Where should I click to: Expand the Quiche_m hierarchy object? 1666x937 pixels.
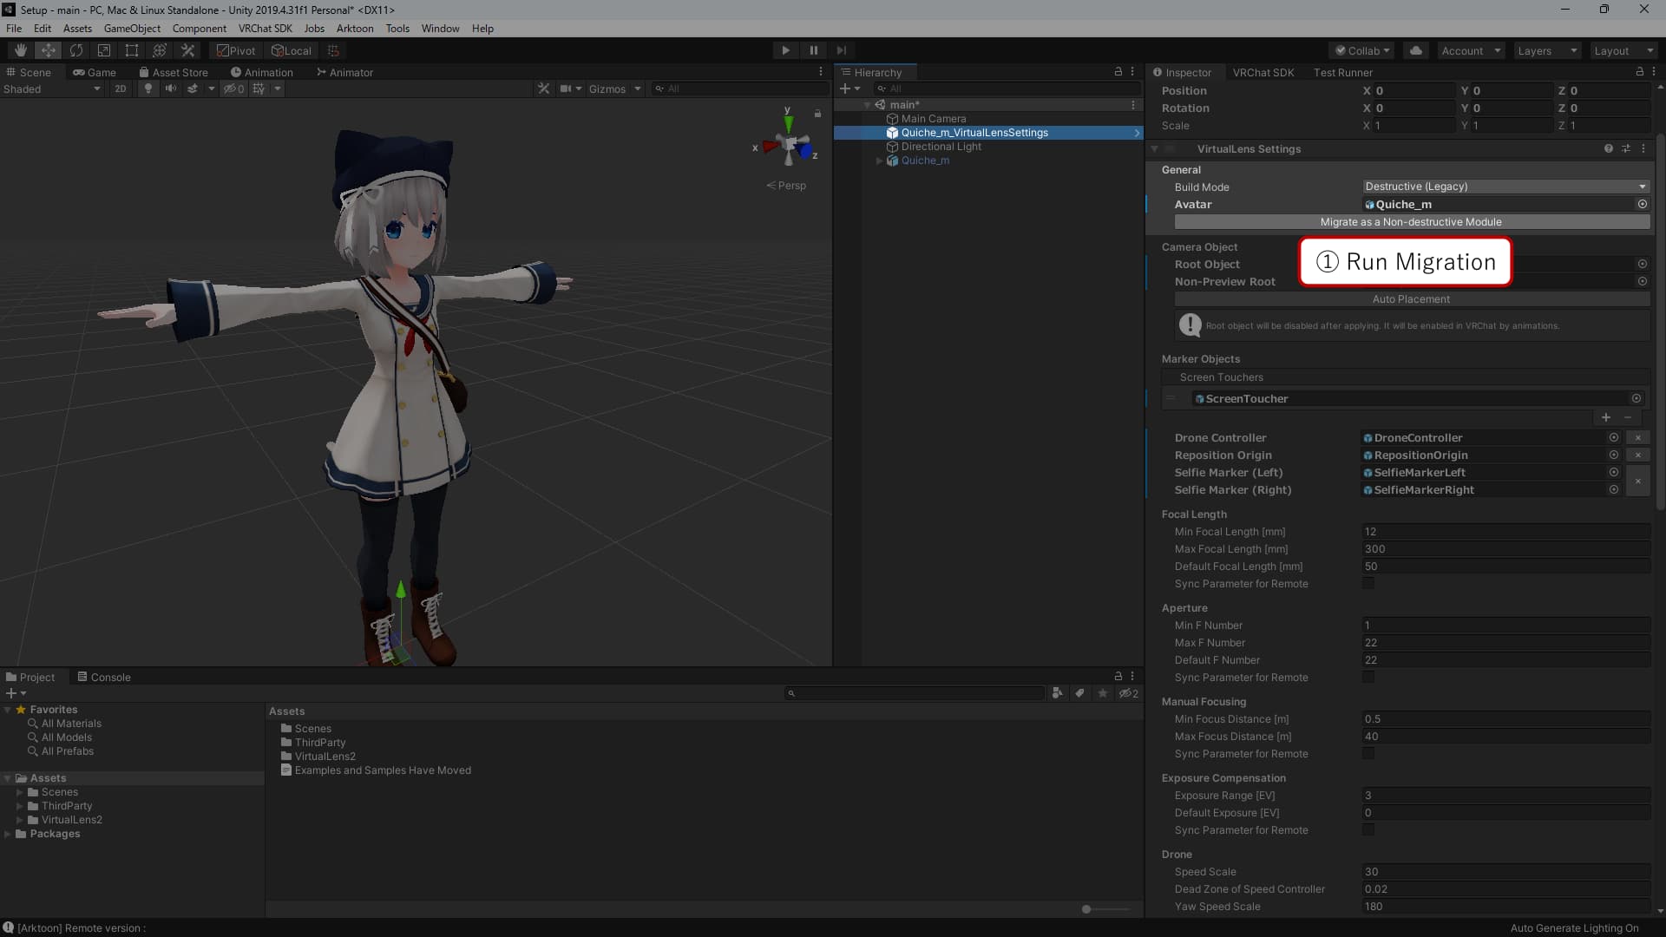click(879, 161)
